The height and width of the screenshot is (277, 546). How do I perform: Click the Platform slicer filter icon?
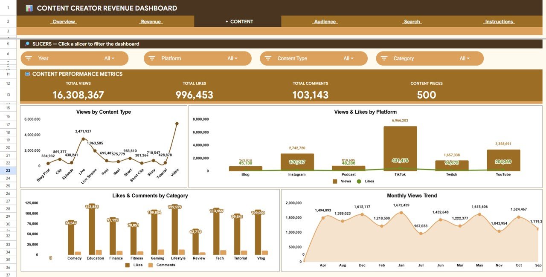(x=152, y=58)
